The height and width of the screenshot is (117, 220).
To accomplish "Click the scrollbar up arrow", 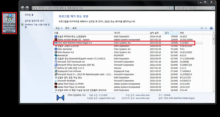I will coord(214,33).
